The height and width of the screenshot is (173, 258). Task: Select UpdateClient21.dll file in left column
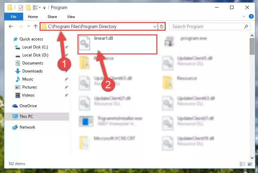(x=105, y=103)
